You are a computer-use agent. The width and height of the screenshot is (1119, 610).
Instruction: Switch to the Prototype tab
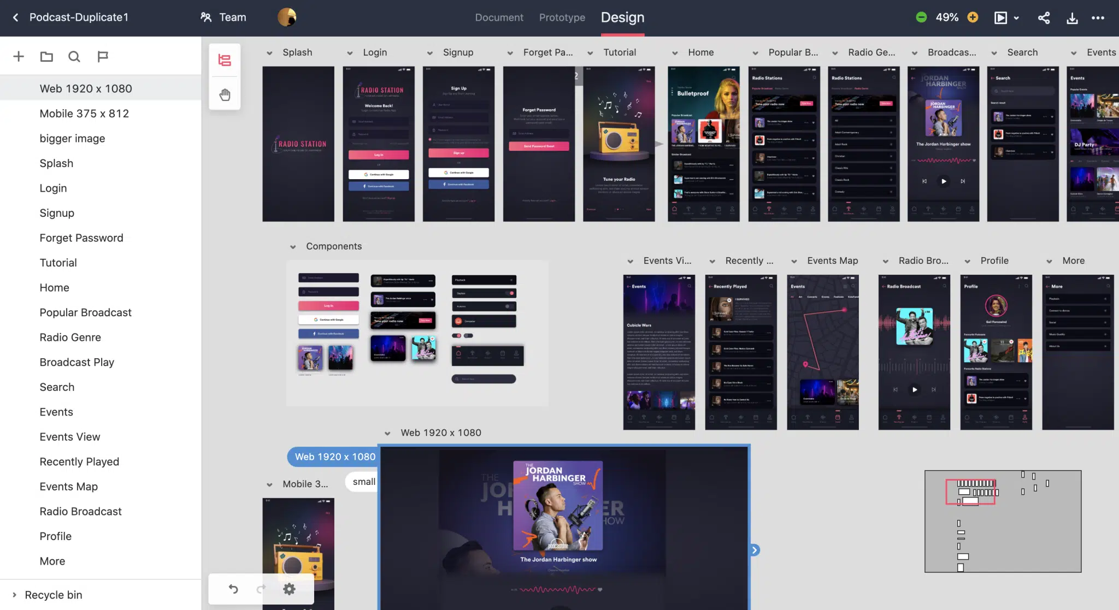pyautogui.click(x=562, y=17)
